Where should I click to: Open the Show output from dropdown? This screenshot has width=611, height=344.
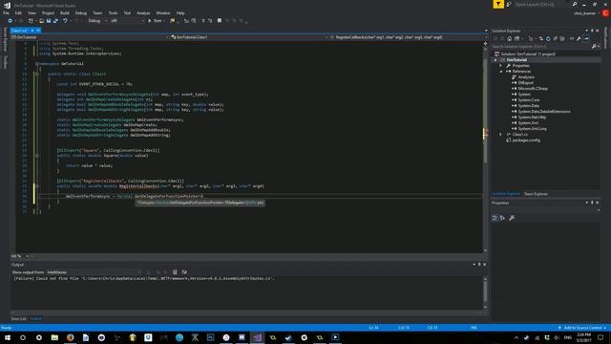[x=94, y=272]
